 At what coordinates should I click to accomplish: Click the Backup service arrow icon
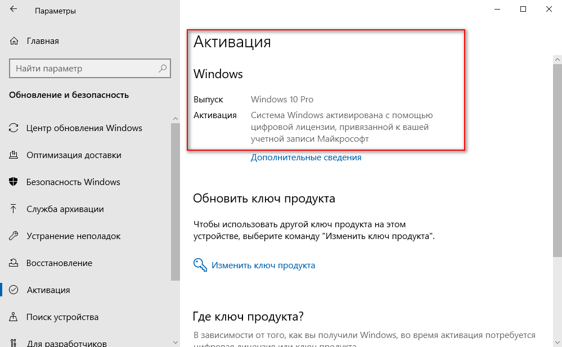click(x=14, y=209)
